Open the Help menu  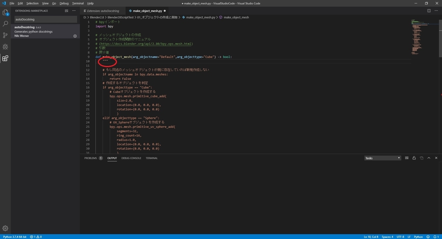tap(90, 3)
